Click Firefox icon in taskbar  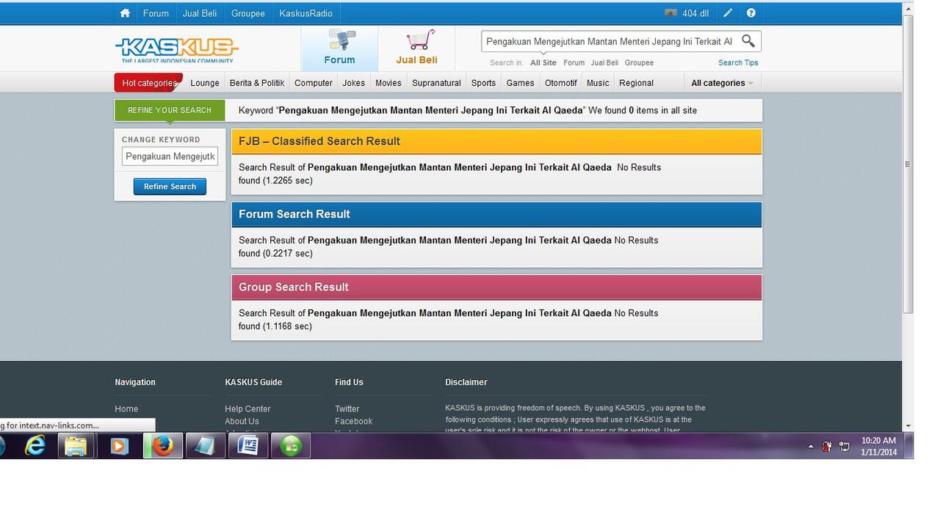pos(162,445)
